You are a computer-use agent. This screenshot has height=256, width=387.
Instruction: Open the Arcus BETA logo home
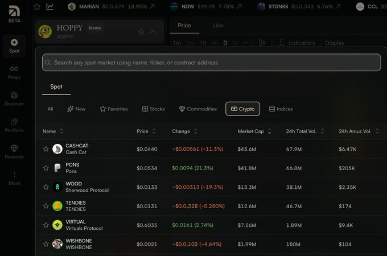click(x=14, y=14)
